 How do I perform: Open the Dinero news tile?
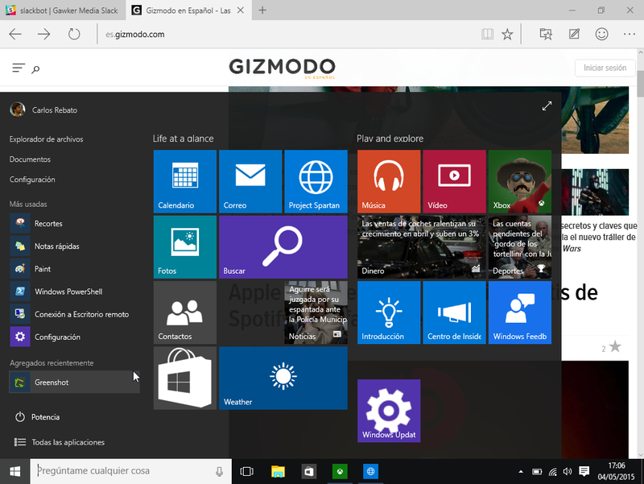422,247
